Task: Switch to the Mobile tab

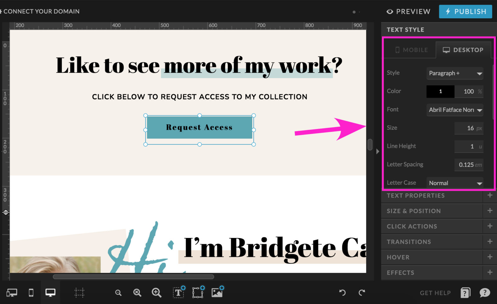Action: [410, 50]
